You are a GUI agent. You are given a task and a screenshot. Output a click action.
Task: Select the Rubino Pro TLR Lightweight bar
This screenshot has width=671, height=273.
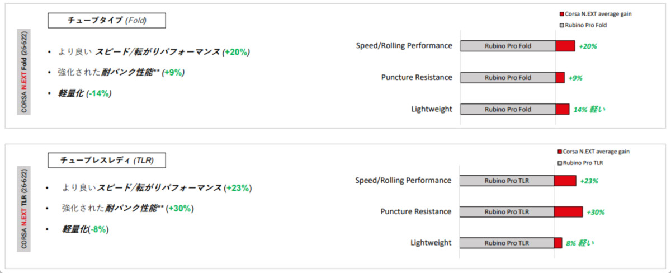click(507, 243)
